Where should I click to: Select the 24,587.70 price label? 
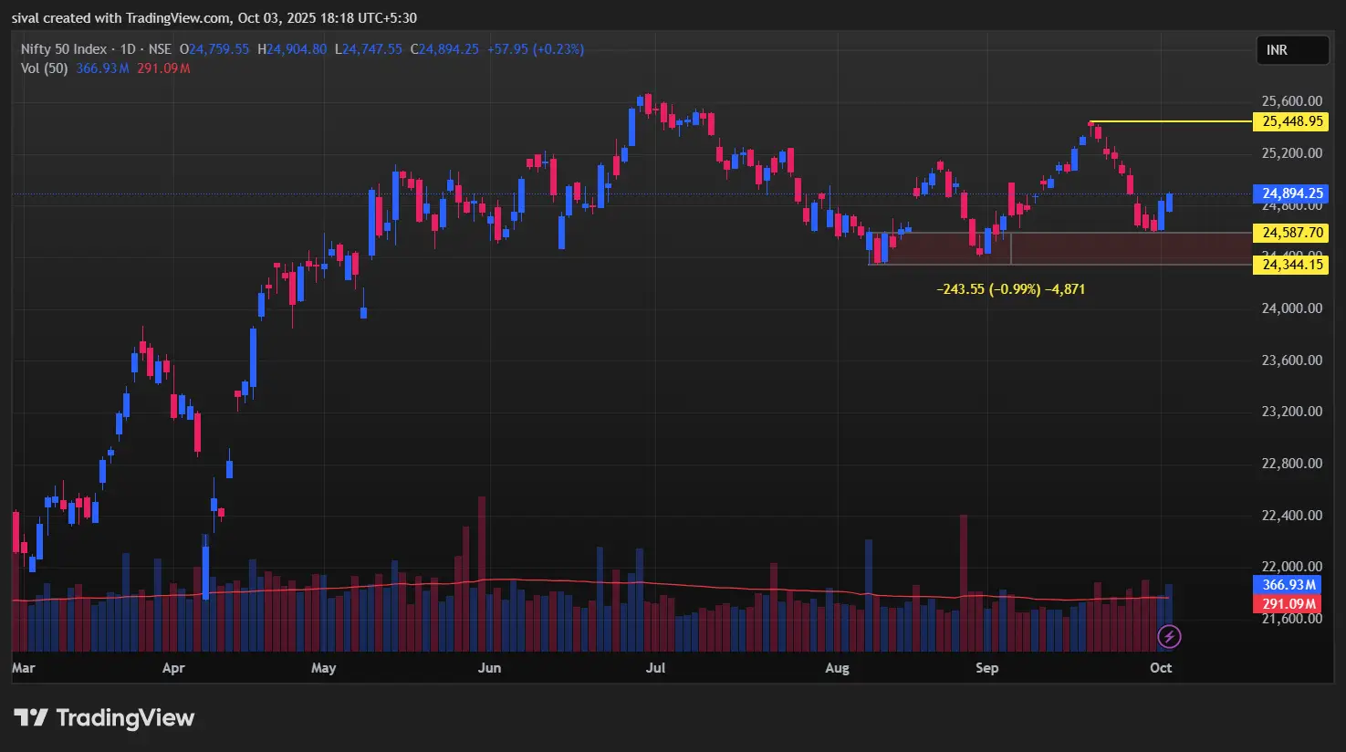tap(1291, 233)
